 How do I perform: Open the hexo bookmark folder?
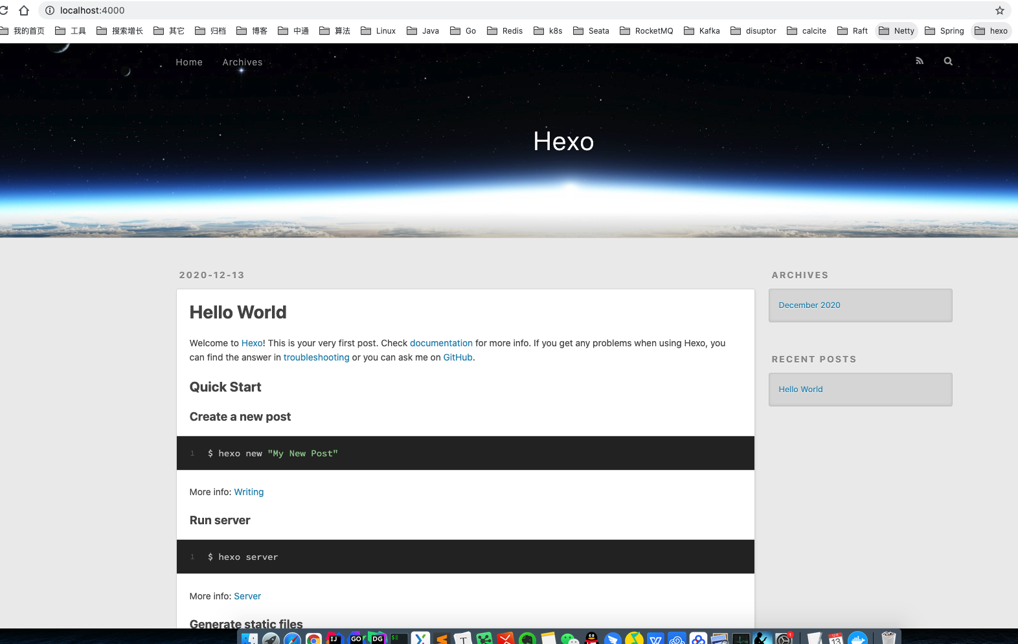tap(991, 30)
